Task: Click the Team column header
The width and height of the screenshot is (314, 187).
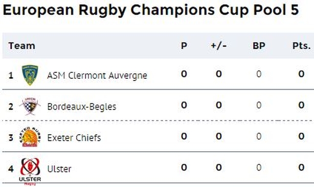Action: coord(22,46)
